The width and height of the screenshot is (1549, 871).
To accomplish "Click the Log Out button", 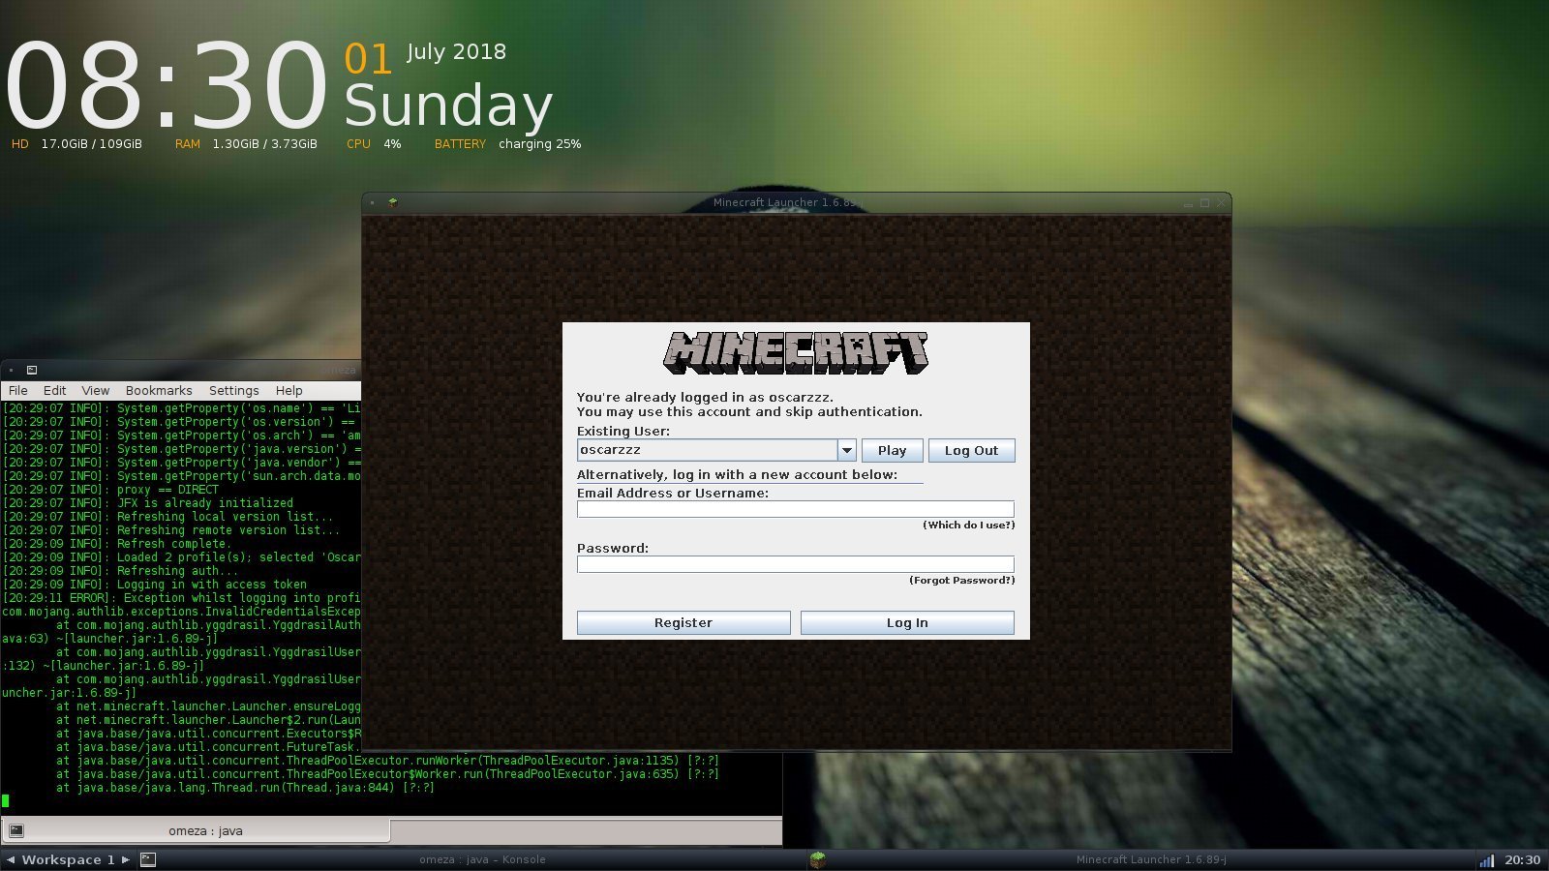I will [972, 450].
